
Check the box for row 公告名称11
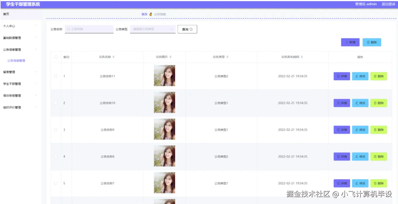[x=56, y=76]
